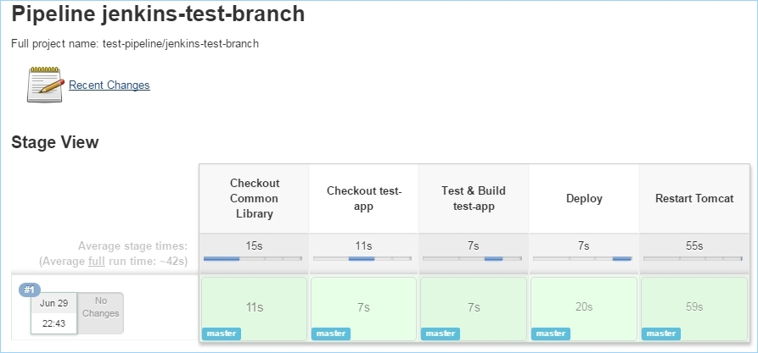This screenshot has height=353, width=758.
Task: Click the Deploy column header
Action: click(x=584, y=199)
